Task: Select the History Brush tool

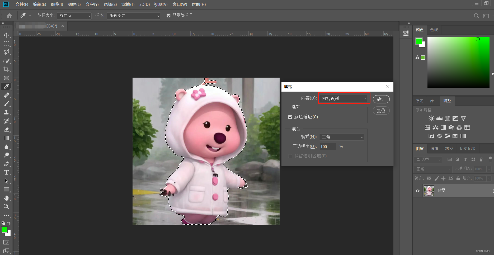Action: tap(6, 121)
